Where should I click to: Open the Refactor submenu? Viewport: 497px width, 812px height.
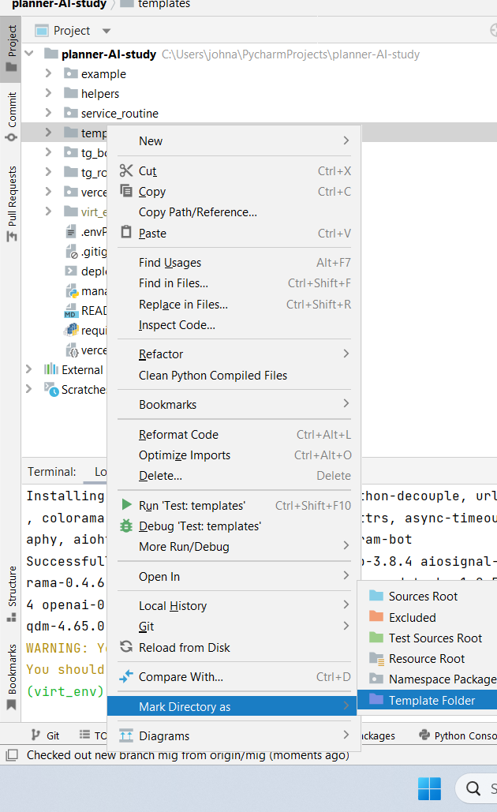(234, 354)
